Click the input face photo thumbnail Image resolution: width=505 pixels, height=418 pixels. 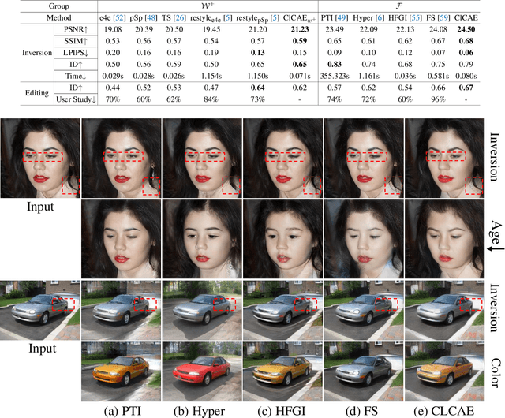click(x=39, y=156)
